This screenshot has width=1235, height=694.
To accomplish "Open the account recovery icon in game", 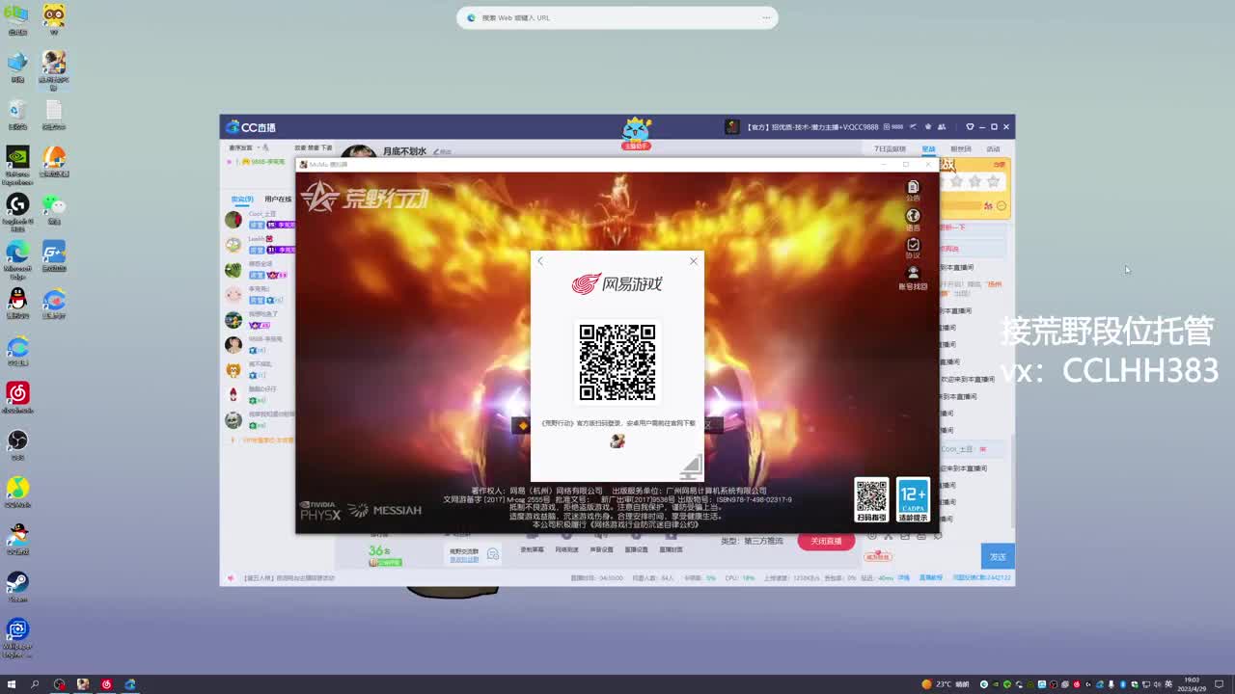I will [x=913, y=278].
